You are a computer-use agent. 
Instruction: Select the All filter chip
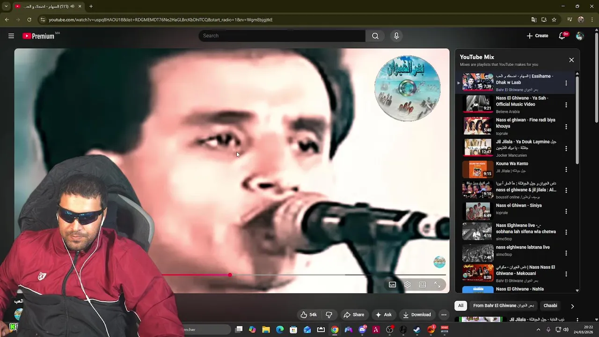pos(460,306)
